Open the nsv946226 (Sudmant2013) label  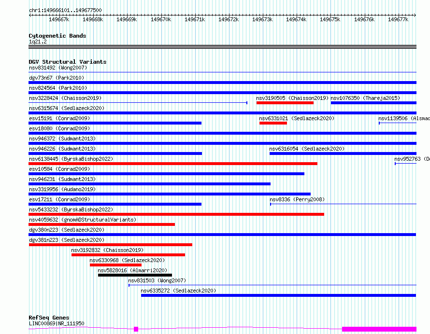click(62, 149)
